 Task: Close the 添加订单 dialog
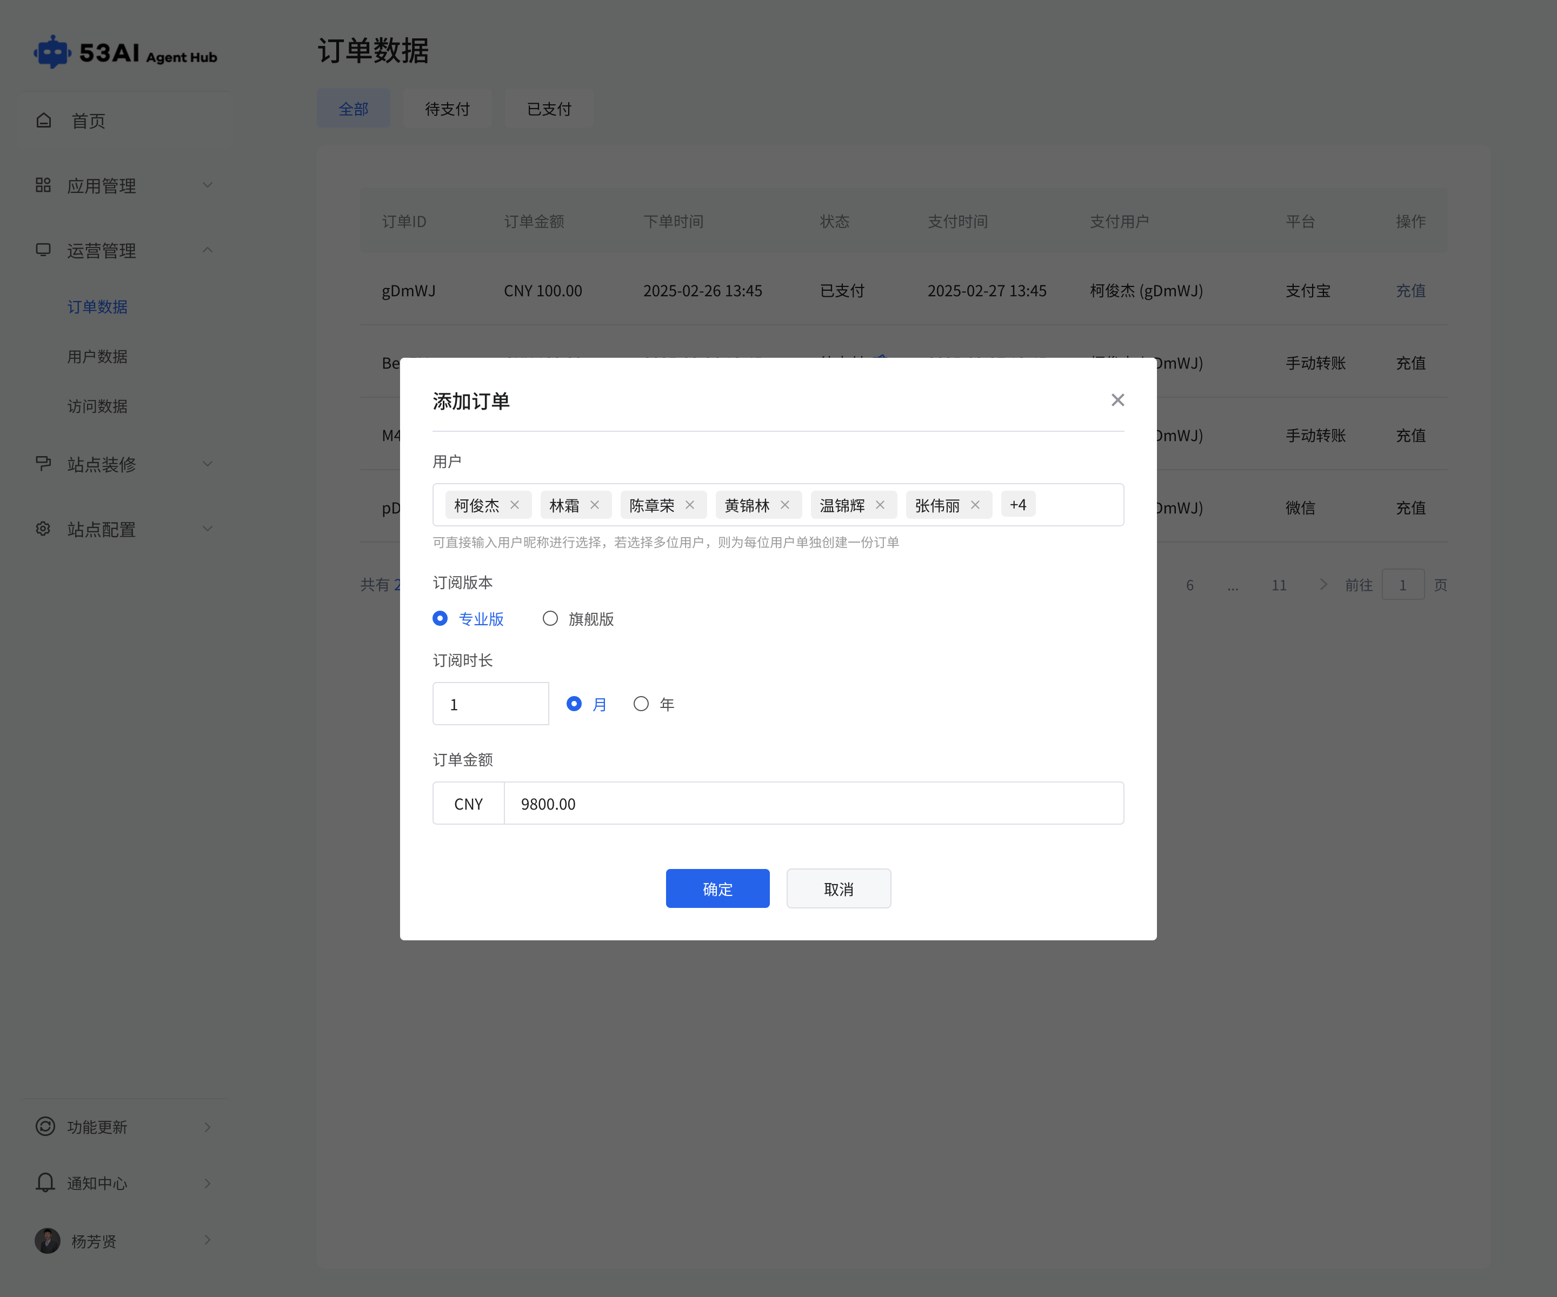click(1117, 400)
